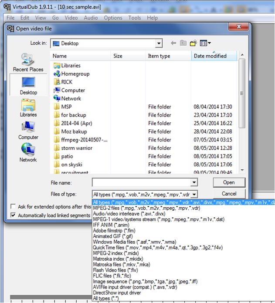Image resolution: width=275 pixels, height=303 pixels.
Task: Choose Audio/video interleave (*.avi,*.divx) type
Action: click(129, 214)
